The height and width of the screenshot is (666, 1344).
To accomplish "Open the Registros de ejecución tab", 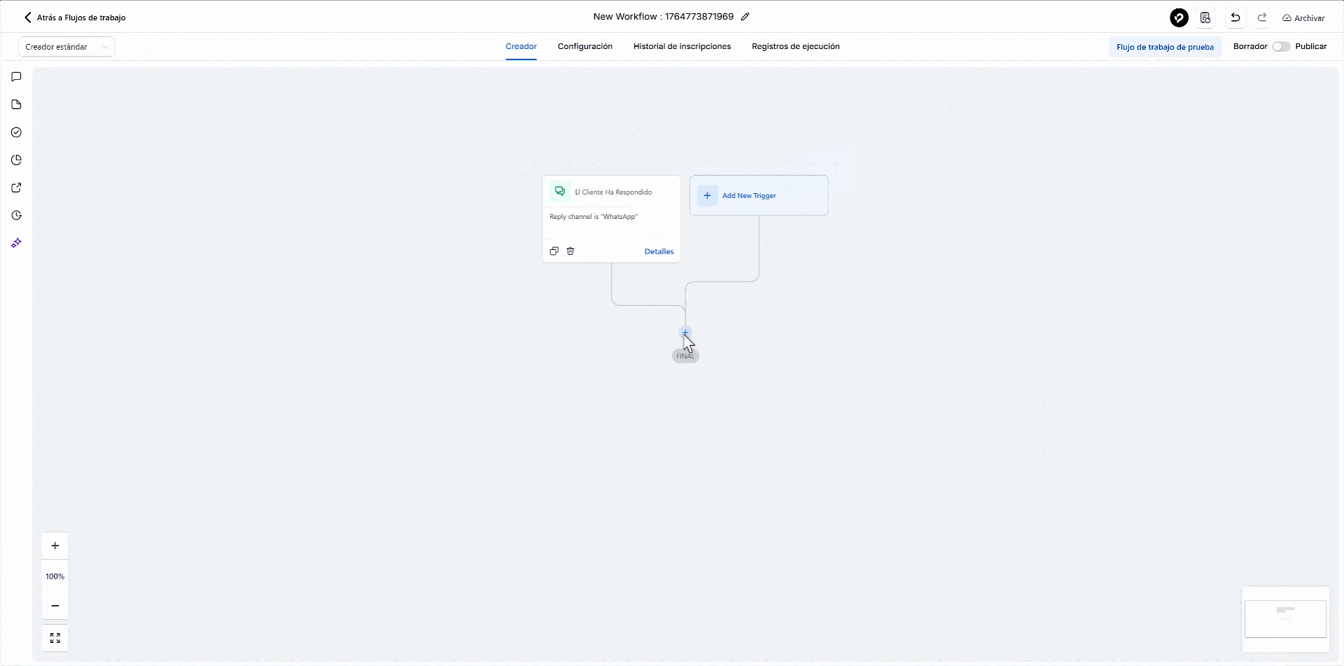I will tap(795, 47).
